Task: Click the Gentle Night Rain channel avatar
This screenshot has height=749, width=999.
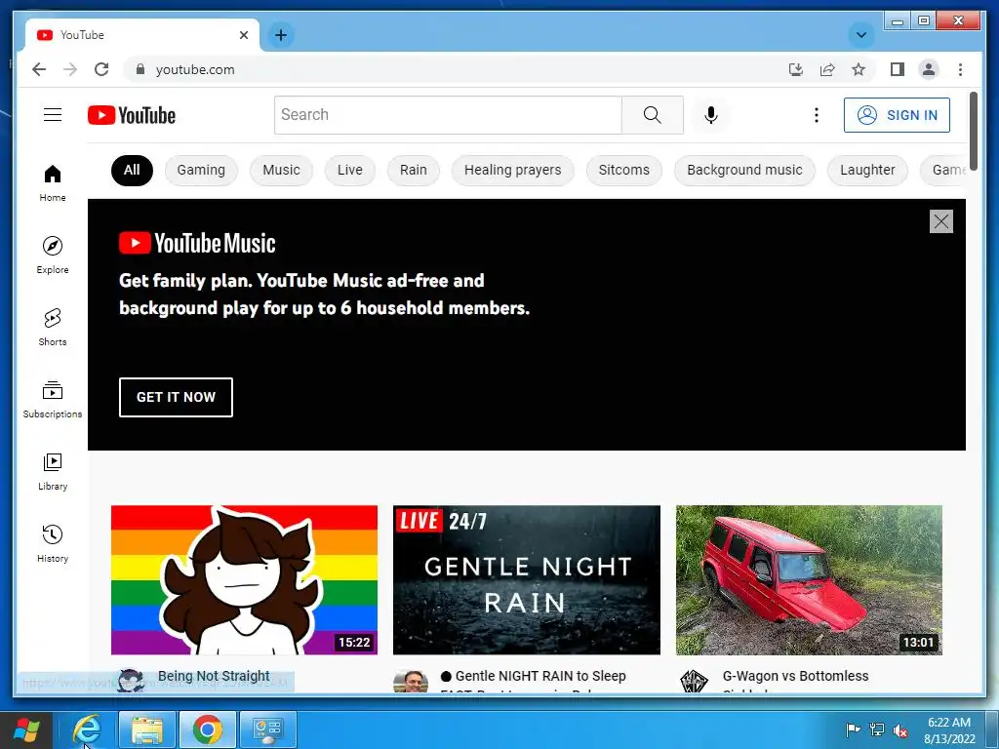Action: [411, 681]
